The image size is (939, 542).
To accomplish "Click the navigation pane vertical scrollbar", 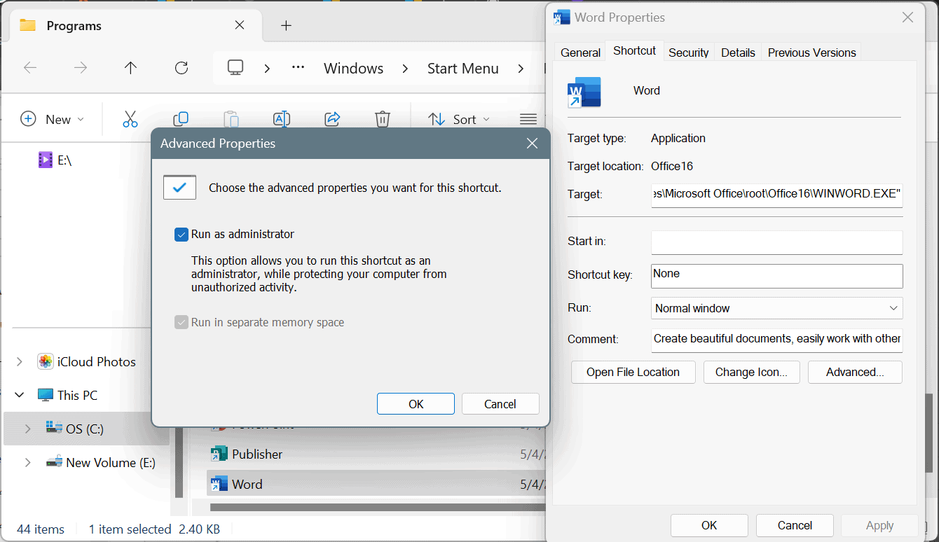I will pyautogui.click(x=179, y=462).
